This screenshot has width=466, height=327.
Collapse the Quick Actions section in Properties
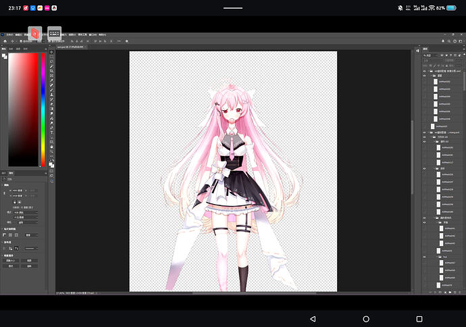[x=3, y=255]
